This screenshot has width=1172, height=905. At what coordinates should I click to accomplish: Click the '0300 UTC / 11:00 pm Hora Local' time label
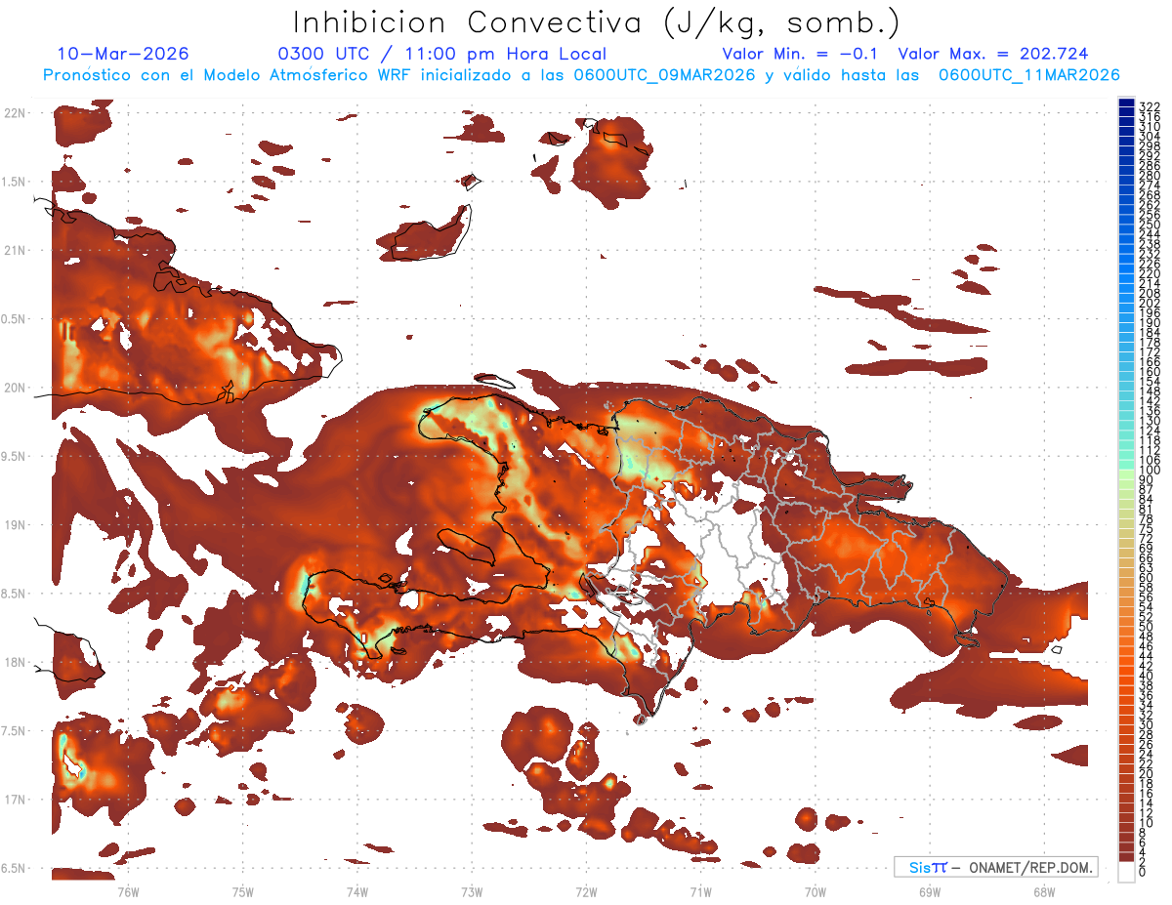click(442, 55)
